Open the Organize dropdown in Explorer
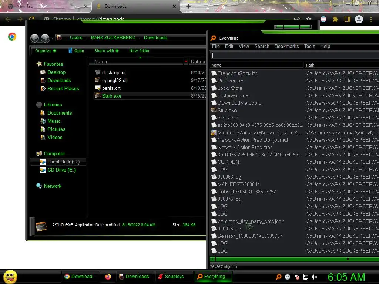379x284 pixels. pos(46,51)
